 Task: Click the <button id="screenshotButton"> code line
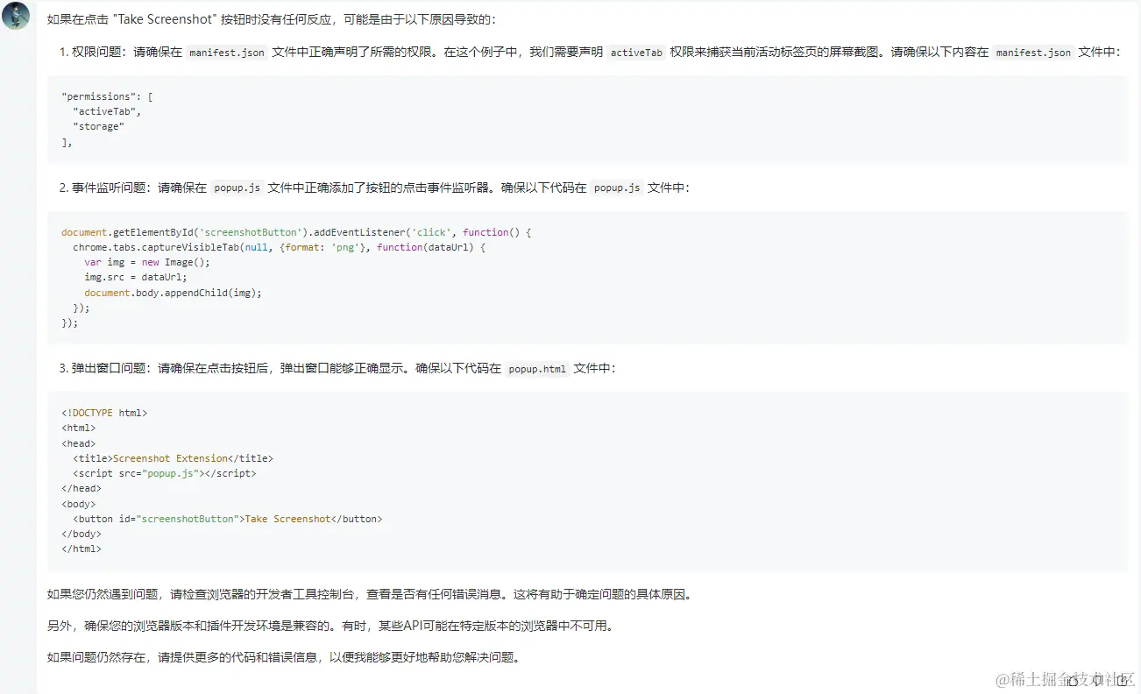tap(228, 519)
